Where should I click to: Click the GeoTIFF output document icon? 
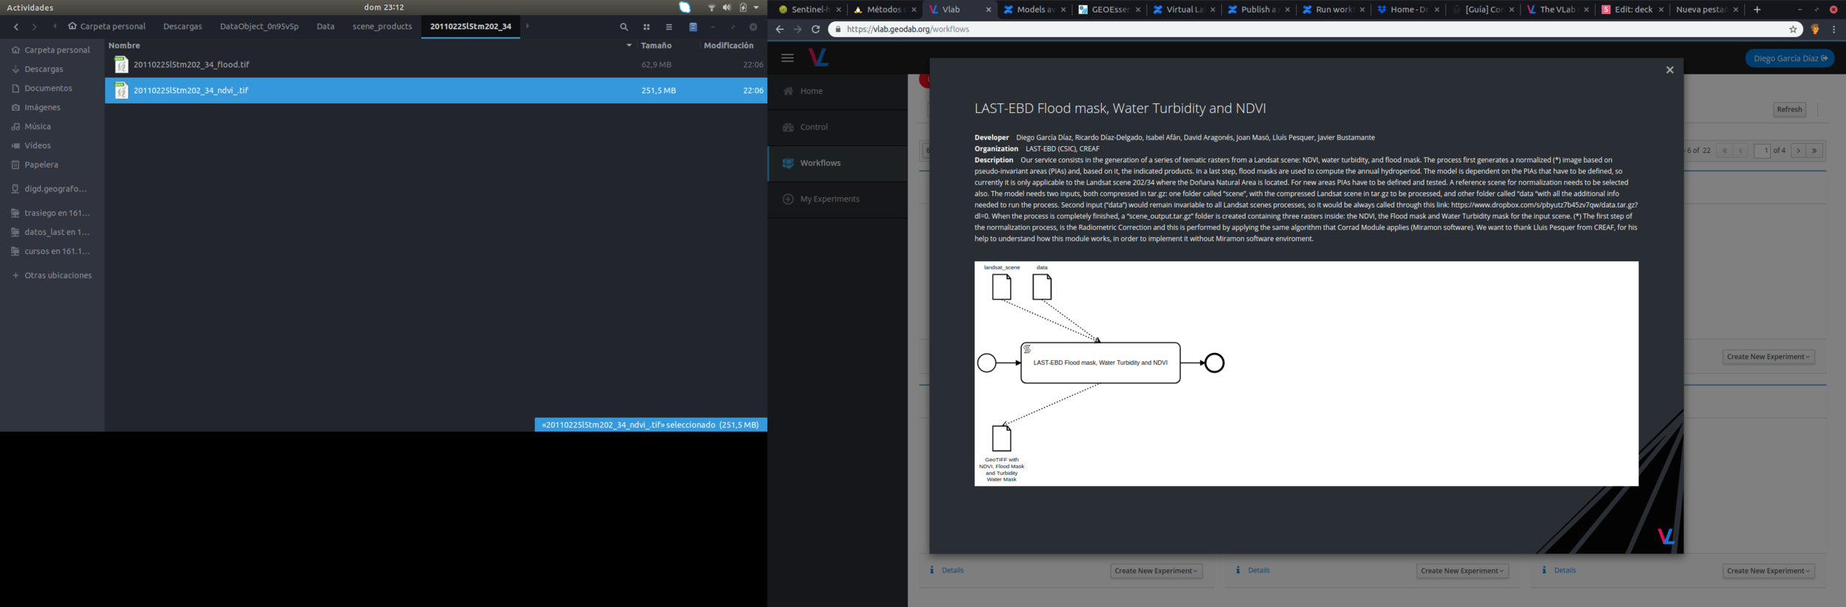(x=1001, y=438)
